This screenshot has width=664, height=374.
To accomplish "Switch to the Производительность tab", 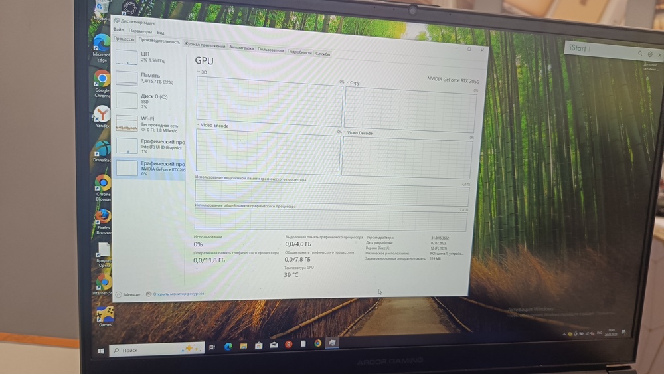I will coord(159,41).
